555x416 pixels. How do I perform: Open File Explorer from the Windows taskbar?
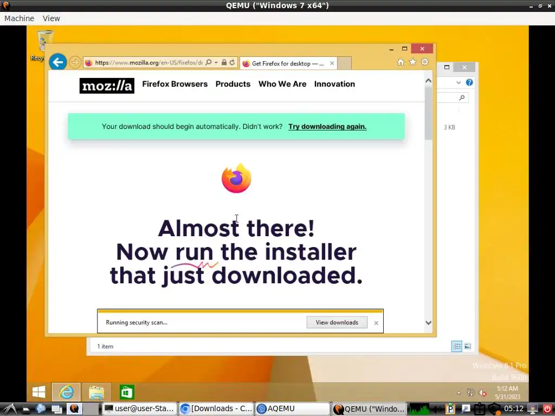(x=96, y=392)
